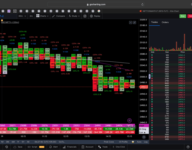Click the purple bookmark icon in favorites bar
The height and width of the screenshot is (150, 192).
click(x=9, y=11)
